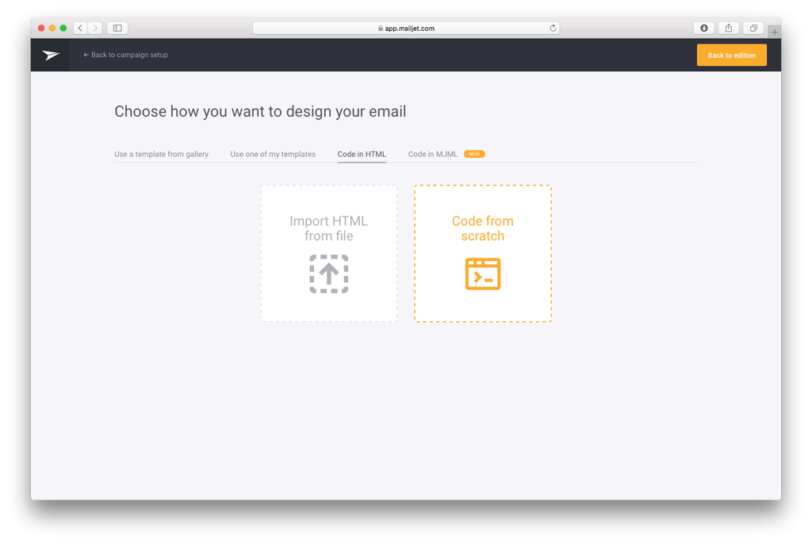Viewport: 812px width, 544px height.
Task: Click the code terminal icon in scratch card
Action: (x=483, y=274)
